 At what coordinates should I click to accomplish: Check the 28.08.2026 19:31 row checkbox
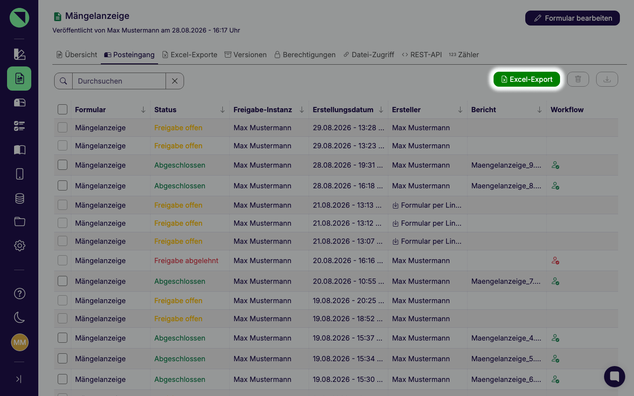click(x=63, y=165)
